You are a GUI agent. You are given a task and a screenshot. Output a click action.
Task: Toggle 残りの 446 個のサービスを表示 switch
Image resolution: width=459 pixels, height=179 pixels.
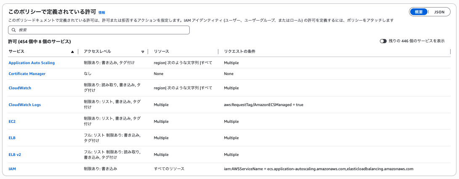tap(383, 41)
